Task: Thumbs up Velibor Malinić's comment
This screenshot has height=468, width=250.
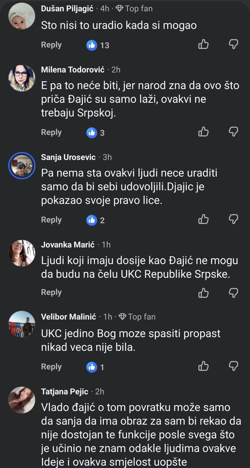Action: pos(203,366)
